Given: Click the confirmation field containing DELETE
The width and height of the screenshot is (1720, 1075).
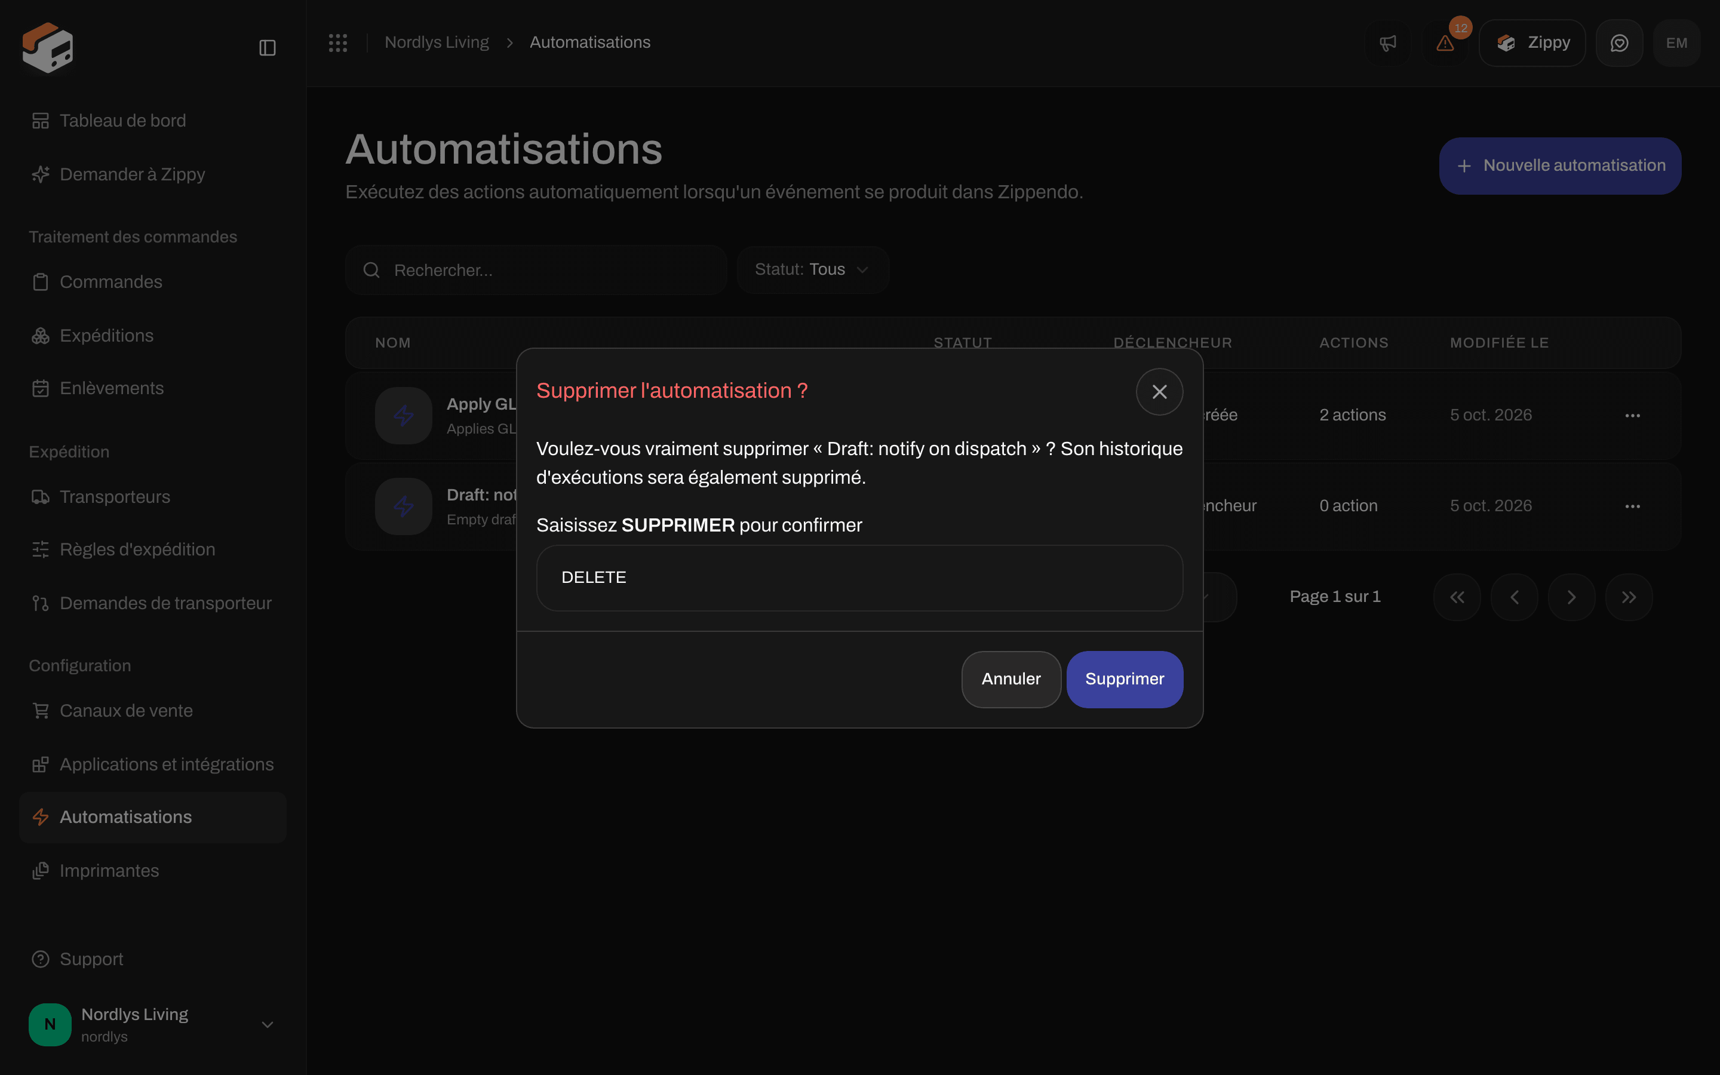Looking at the screenshot, I should (859, 578).
